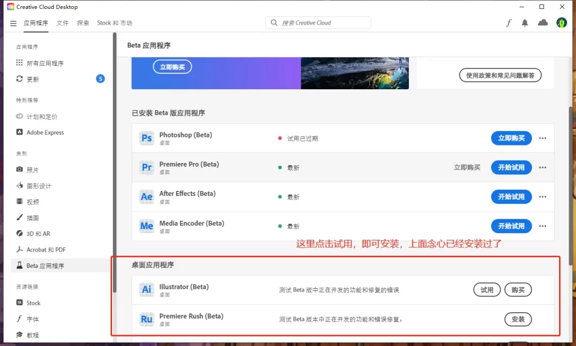Screen dimensions: 576x346
Task: Click the Media Encoder (Beta) app icon
Action: tap(146, 226)
